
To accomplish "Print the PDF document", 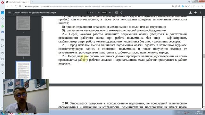I will coord(195,13).
